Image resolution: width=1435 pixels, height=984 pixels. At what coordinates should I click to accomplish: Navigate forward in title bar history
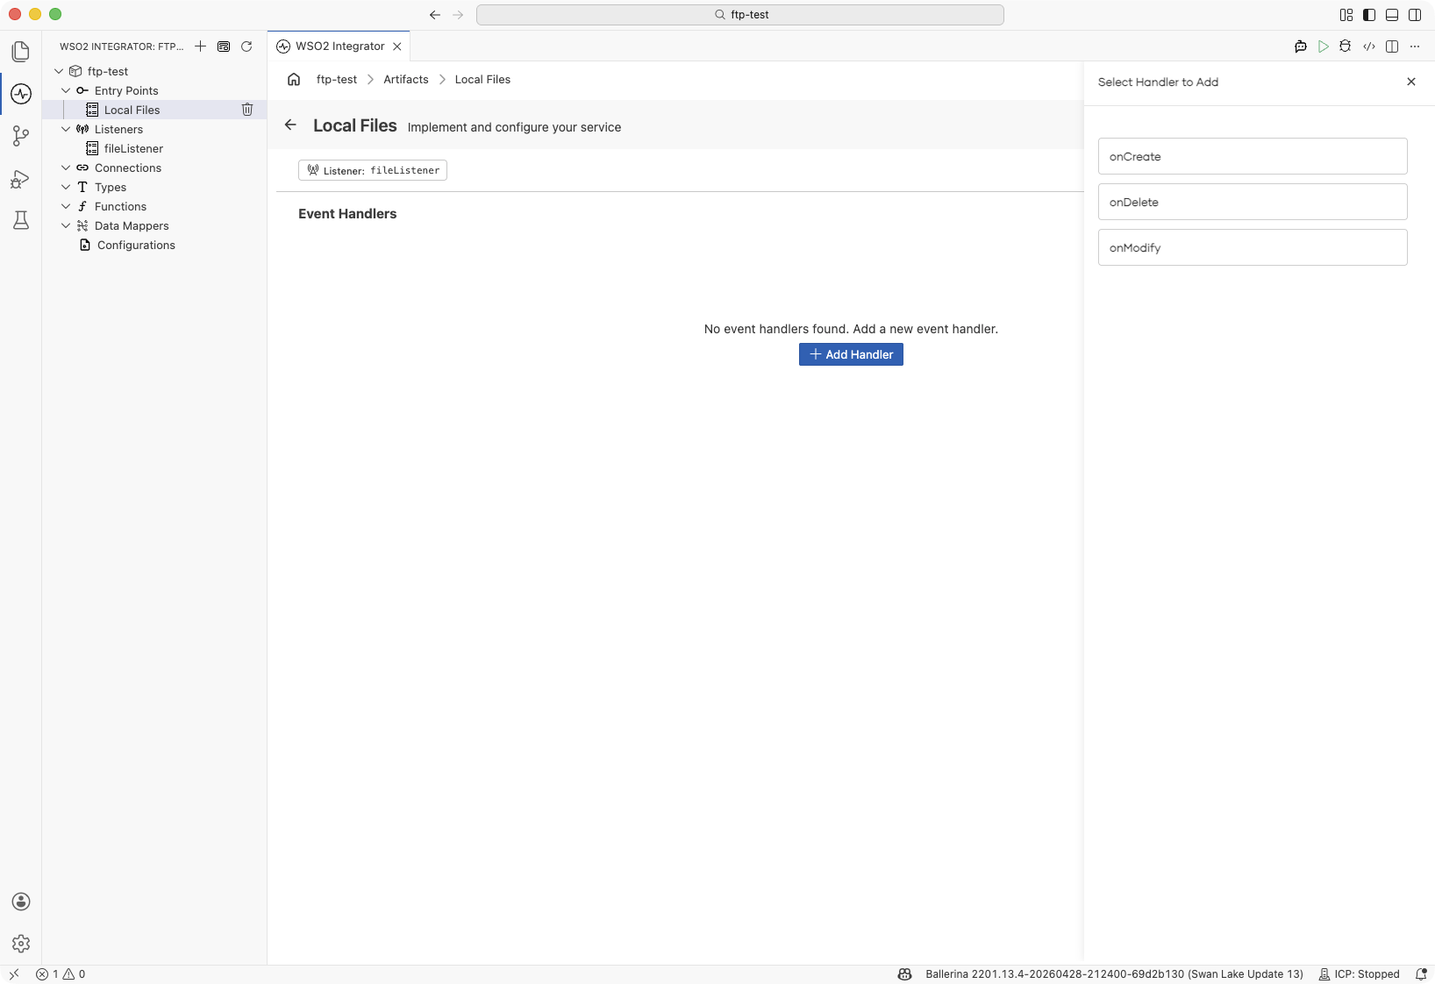pos(458,15)
